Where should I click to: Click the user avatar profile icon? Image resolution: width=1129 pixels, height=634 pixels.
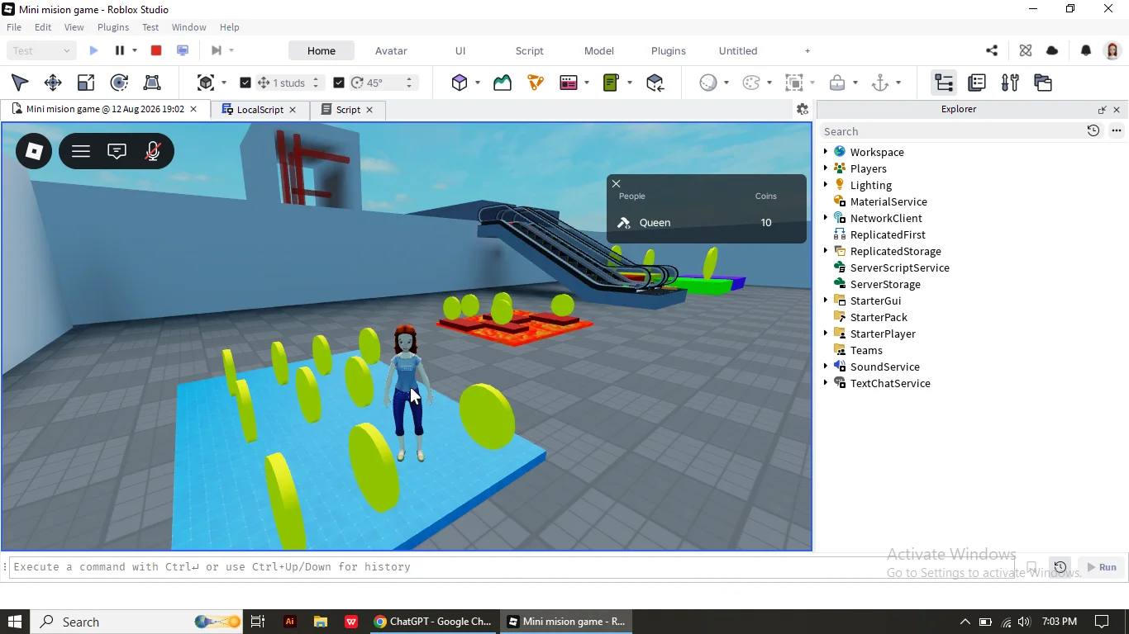click(x=1112, y=50)
